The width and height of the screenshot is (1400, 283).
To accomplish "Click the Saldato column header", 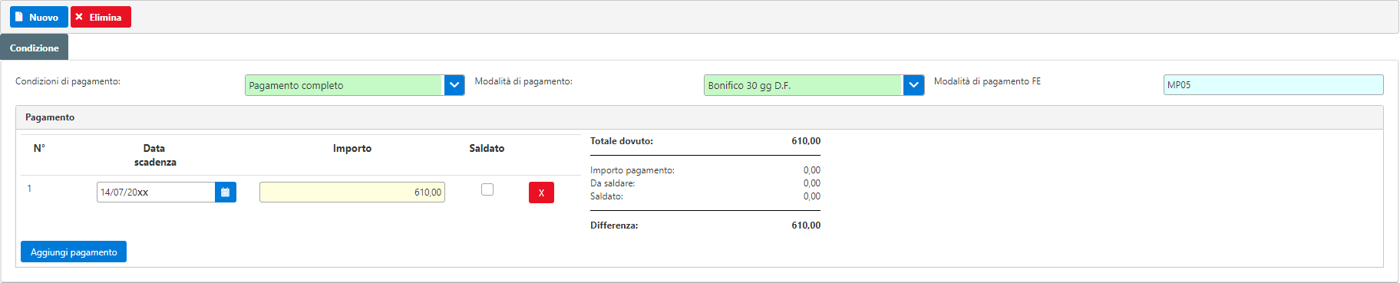I will [487, 148].
